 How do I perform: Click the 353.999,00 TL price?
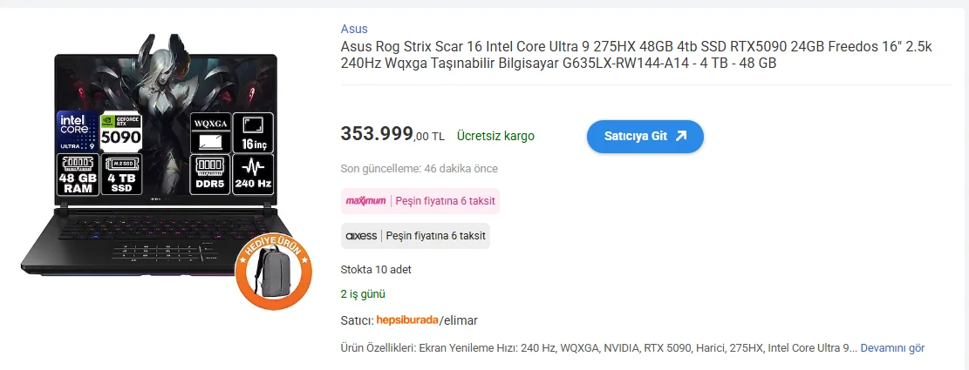click(392, 135)
